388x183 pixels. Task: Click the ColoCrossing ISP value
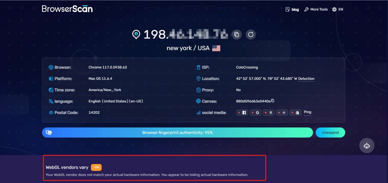tap(247, 67)
